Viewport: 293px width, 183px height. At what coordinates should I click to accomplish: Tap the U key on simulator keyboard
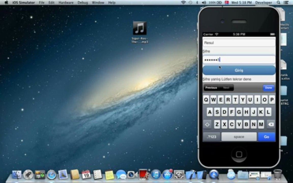250,100
